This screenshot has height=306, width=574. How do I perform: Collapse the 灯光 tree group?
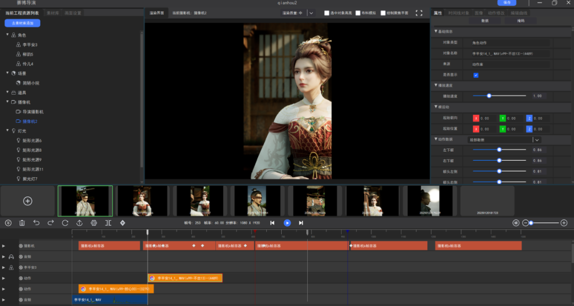7,130
